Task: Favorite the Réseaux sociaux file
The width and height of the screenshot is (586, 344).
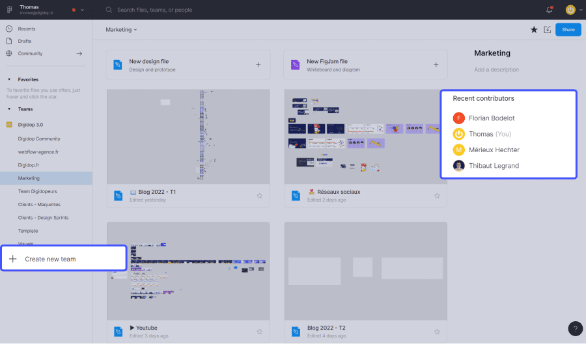Action: (437, 196)
